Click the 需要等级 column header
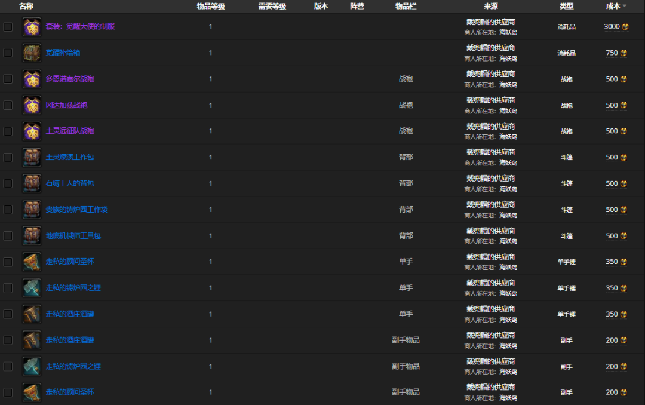This screenshot has height=405, width=645. 272,6
